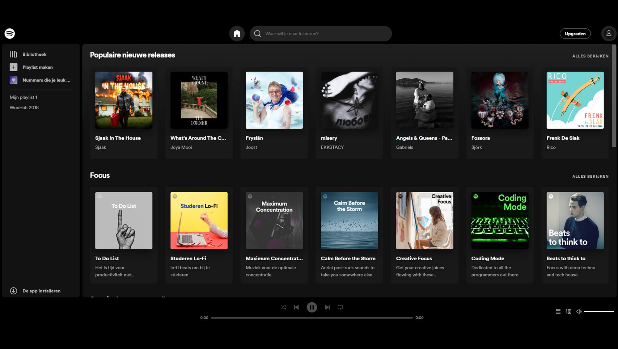This screenshot has width=618, height=349.
Task: Open the Fryslân album cover
Action: point(274,100)
